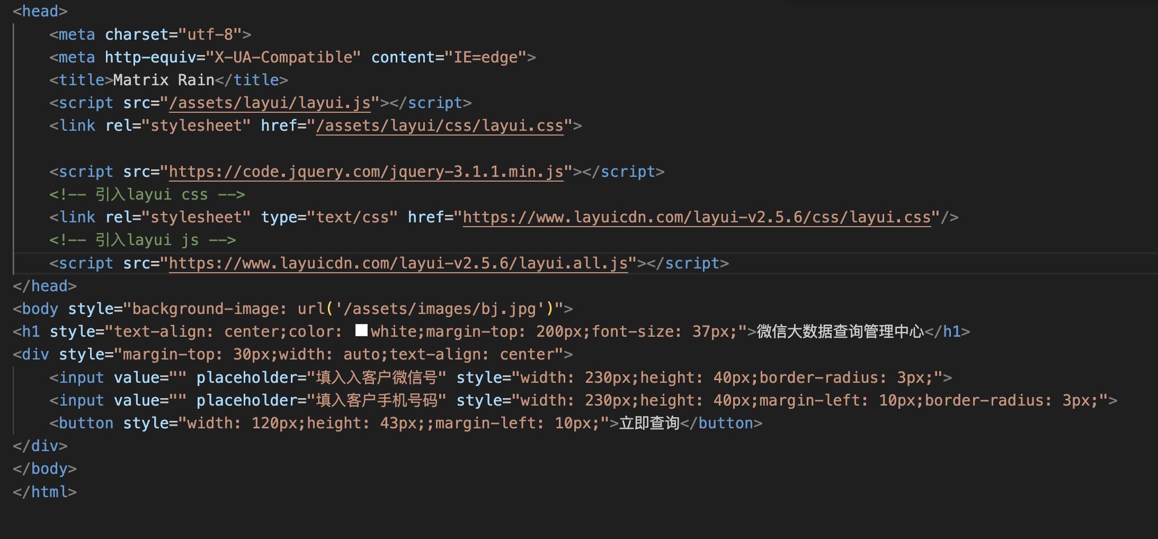The image size is (1158, 539).
Task: Click the 填入入客户微信号 placeholder text
Action: pyautogui.click(x=377, y=378)
